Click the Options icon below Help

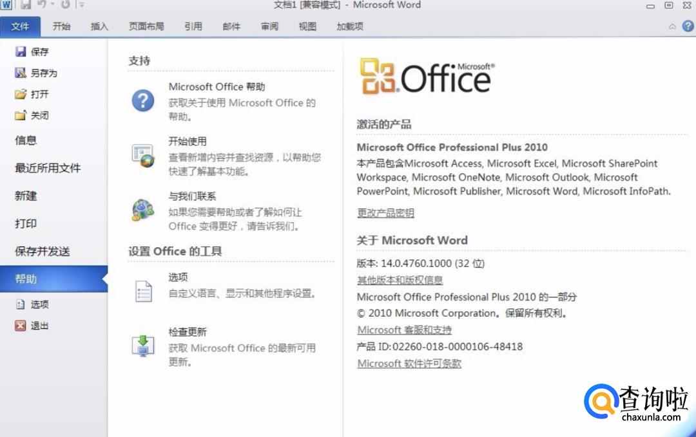pos(21,304)
